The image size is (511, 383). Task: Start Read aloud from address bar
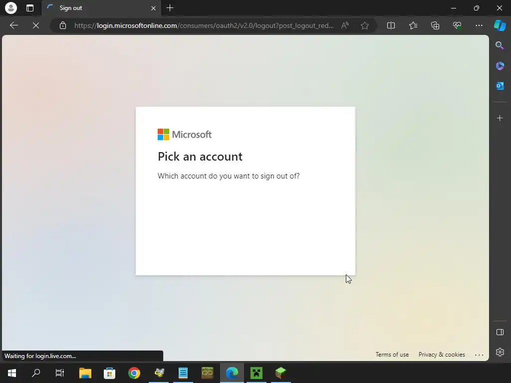(345, 25)
